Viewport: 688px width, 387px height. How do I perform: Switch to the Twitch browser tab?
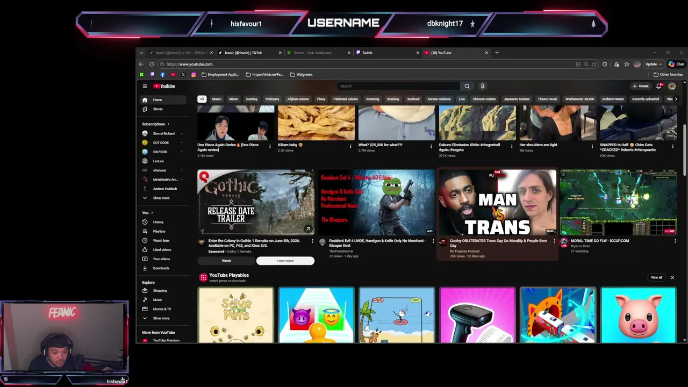pyautogui.click(x=387, y=53)
